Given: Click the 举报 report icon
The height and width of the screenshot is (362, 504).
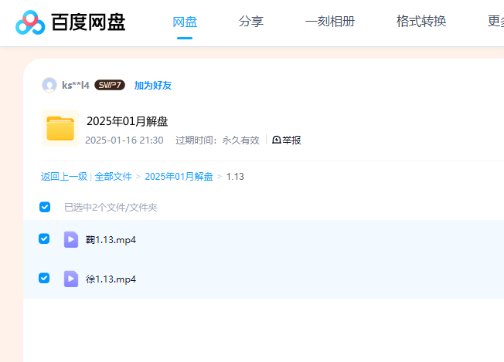Looking at the screenshot, I should 277,140.
